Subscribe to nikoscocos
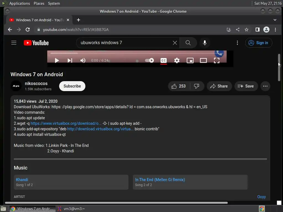 [72, 86]
